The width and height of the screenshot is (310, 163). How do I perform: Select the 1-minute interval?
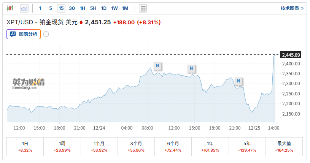pos(40,8)
